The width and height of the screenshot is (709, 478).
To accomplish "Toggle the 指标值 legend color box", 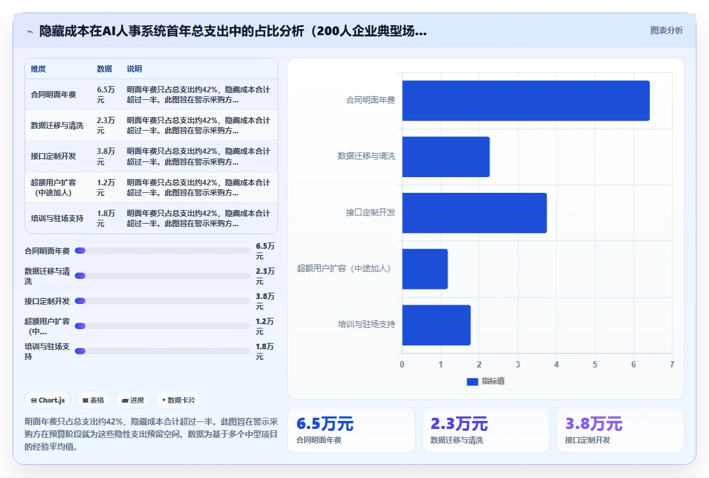I will [x=472, y=382].
